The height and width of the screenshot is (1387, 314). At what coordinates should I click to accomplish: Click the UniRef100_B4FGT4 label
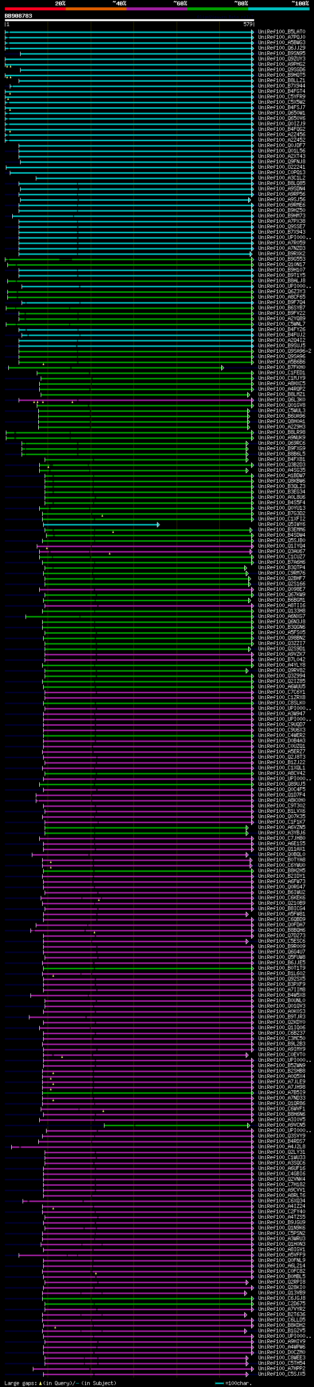[x=282, y=92]
